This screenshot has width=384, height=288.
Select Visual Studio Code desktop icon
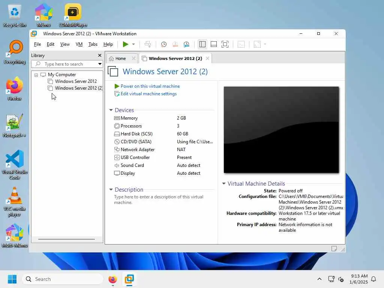pyautogui.click(x=15, y=165)
